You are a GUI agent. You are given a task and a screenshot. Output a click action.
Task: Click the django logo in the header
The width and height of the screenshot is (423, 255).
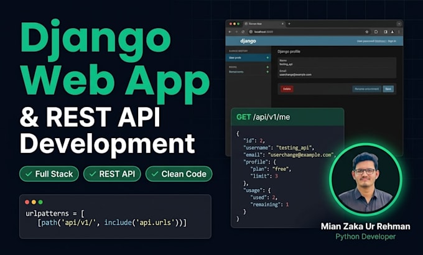pos(248,41)
